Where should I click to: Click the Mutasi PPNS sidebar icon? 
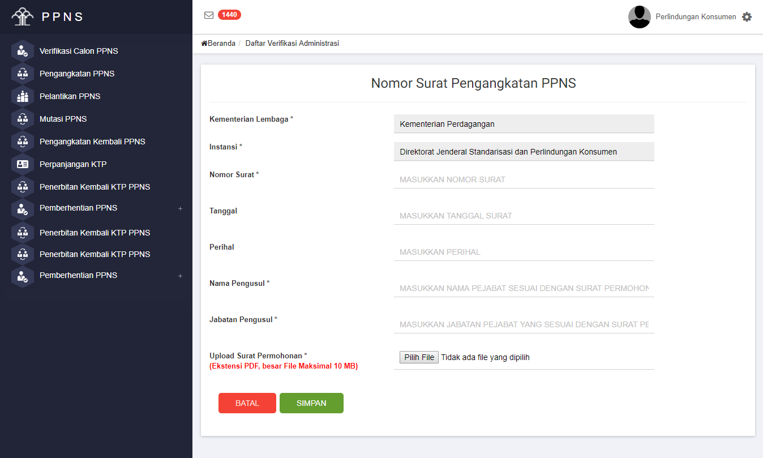click(x=23, y=119)
